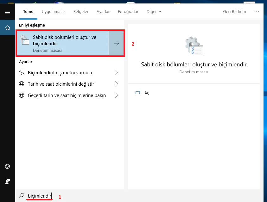Image resolution: width=267 pixels, height=202 pixels.
Task: Click the Geri Bildirim button
Action: (x=234, y=12)
